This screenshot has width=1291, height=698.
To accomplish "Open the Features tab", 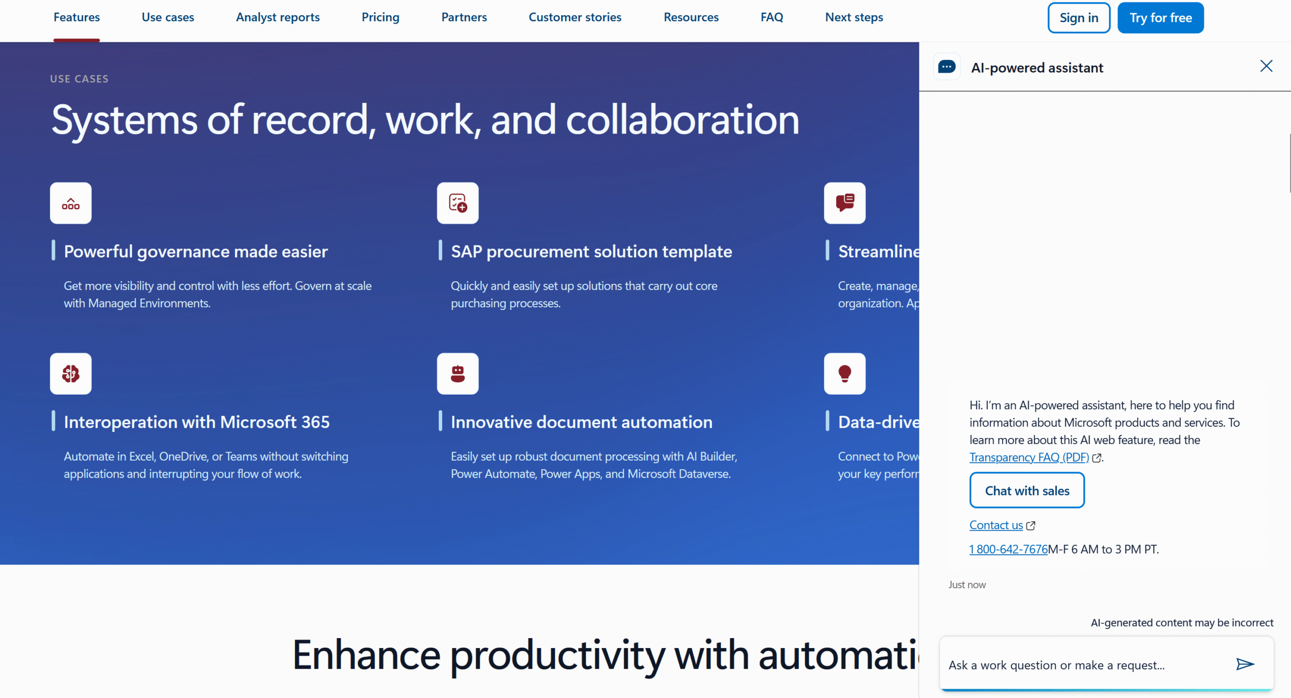I will click(77, 18).
